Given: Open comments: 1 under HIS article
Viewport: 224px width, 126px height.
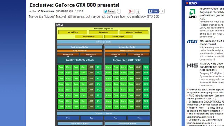Looking at the screenshot, I should point(208,85).
